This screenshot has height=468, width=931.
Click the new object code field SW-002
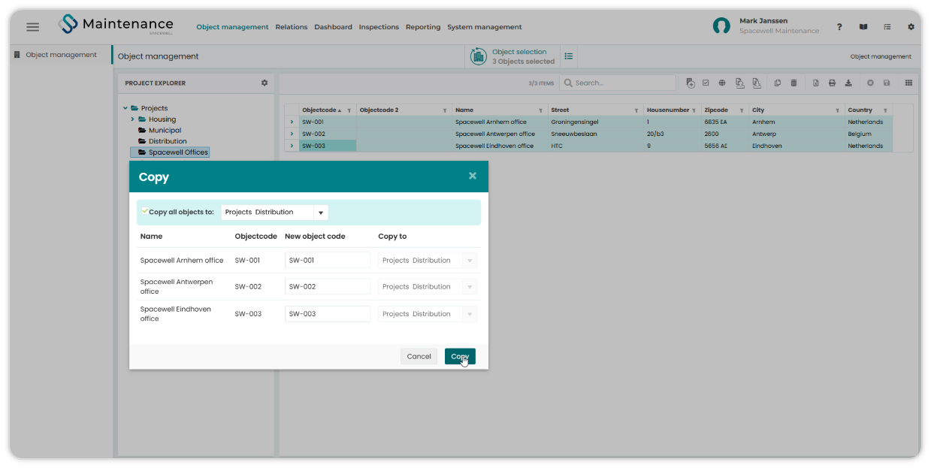pos(328,287)
